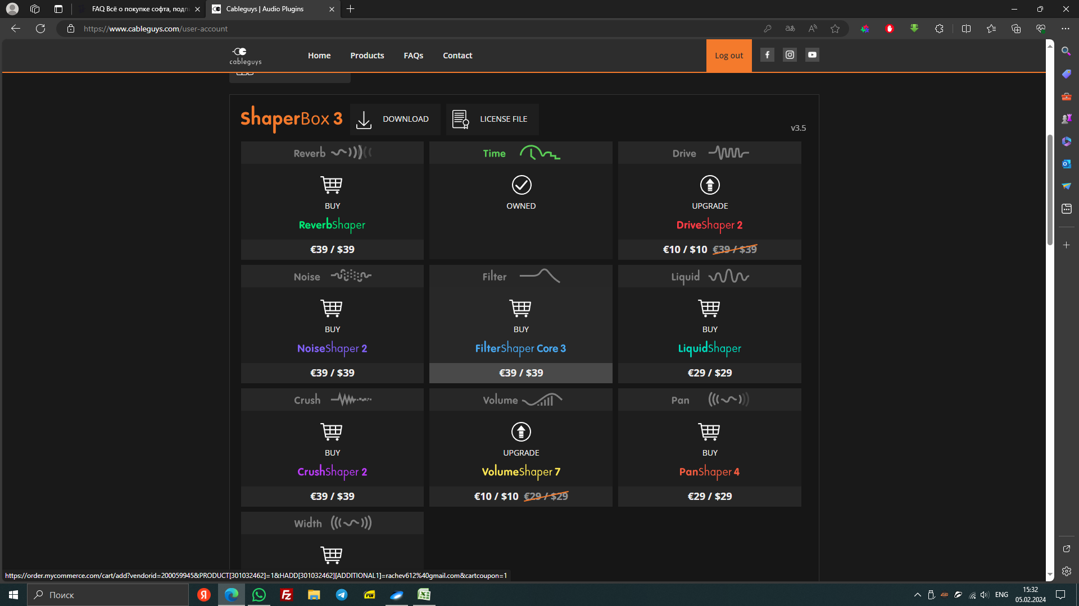Click the LICENSE FILE button
Image resolution: width=1079 pixels, height=606 pixels.
point(492,120)
